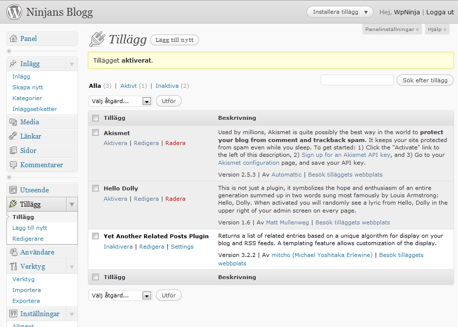Select Yet Another Related Posts Plugin checkbox
Image resolution: width=458 pixels, height=327 pixels.
tap(96, 236)
